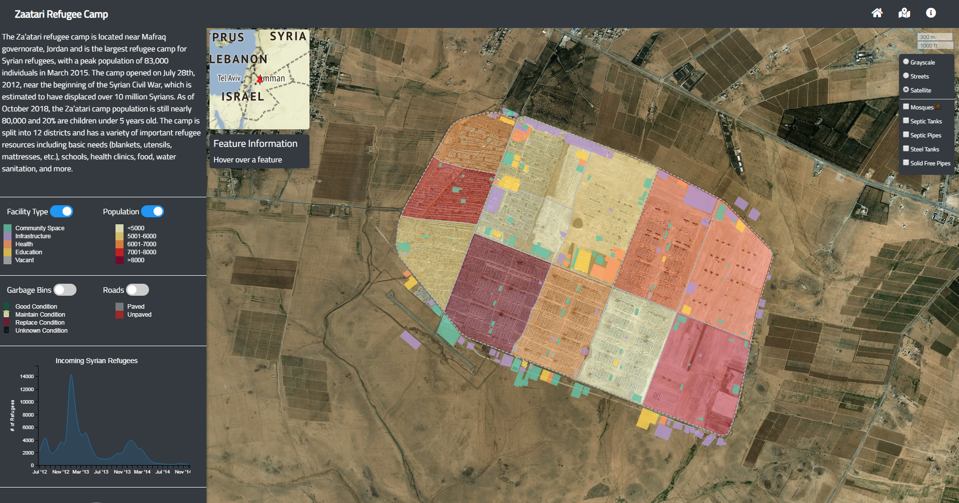Click the map marker icon in header

(x=904, y=13)
